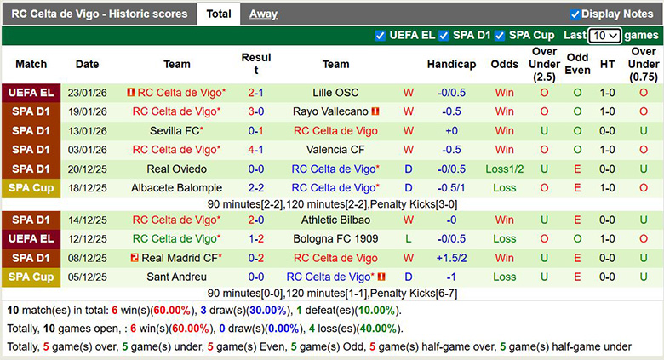
Task: Open the Bologna FC 1909 team link
Action: click(x=335, y=239)
